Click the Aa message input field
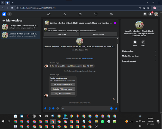This screenshot has width=162, height=129. click(x=85, y=109)
